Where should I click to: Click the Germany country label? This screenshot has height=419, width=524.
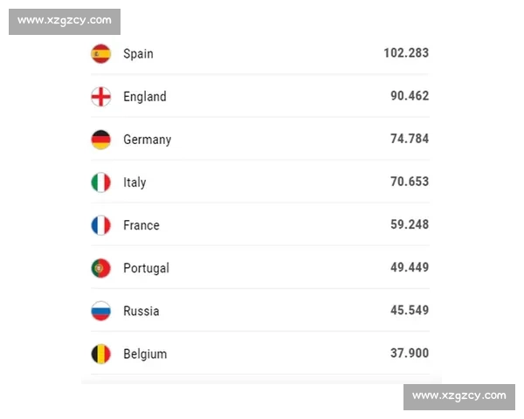tap(147, 139)
